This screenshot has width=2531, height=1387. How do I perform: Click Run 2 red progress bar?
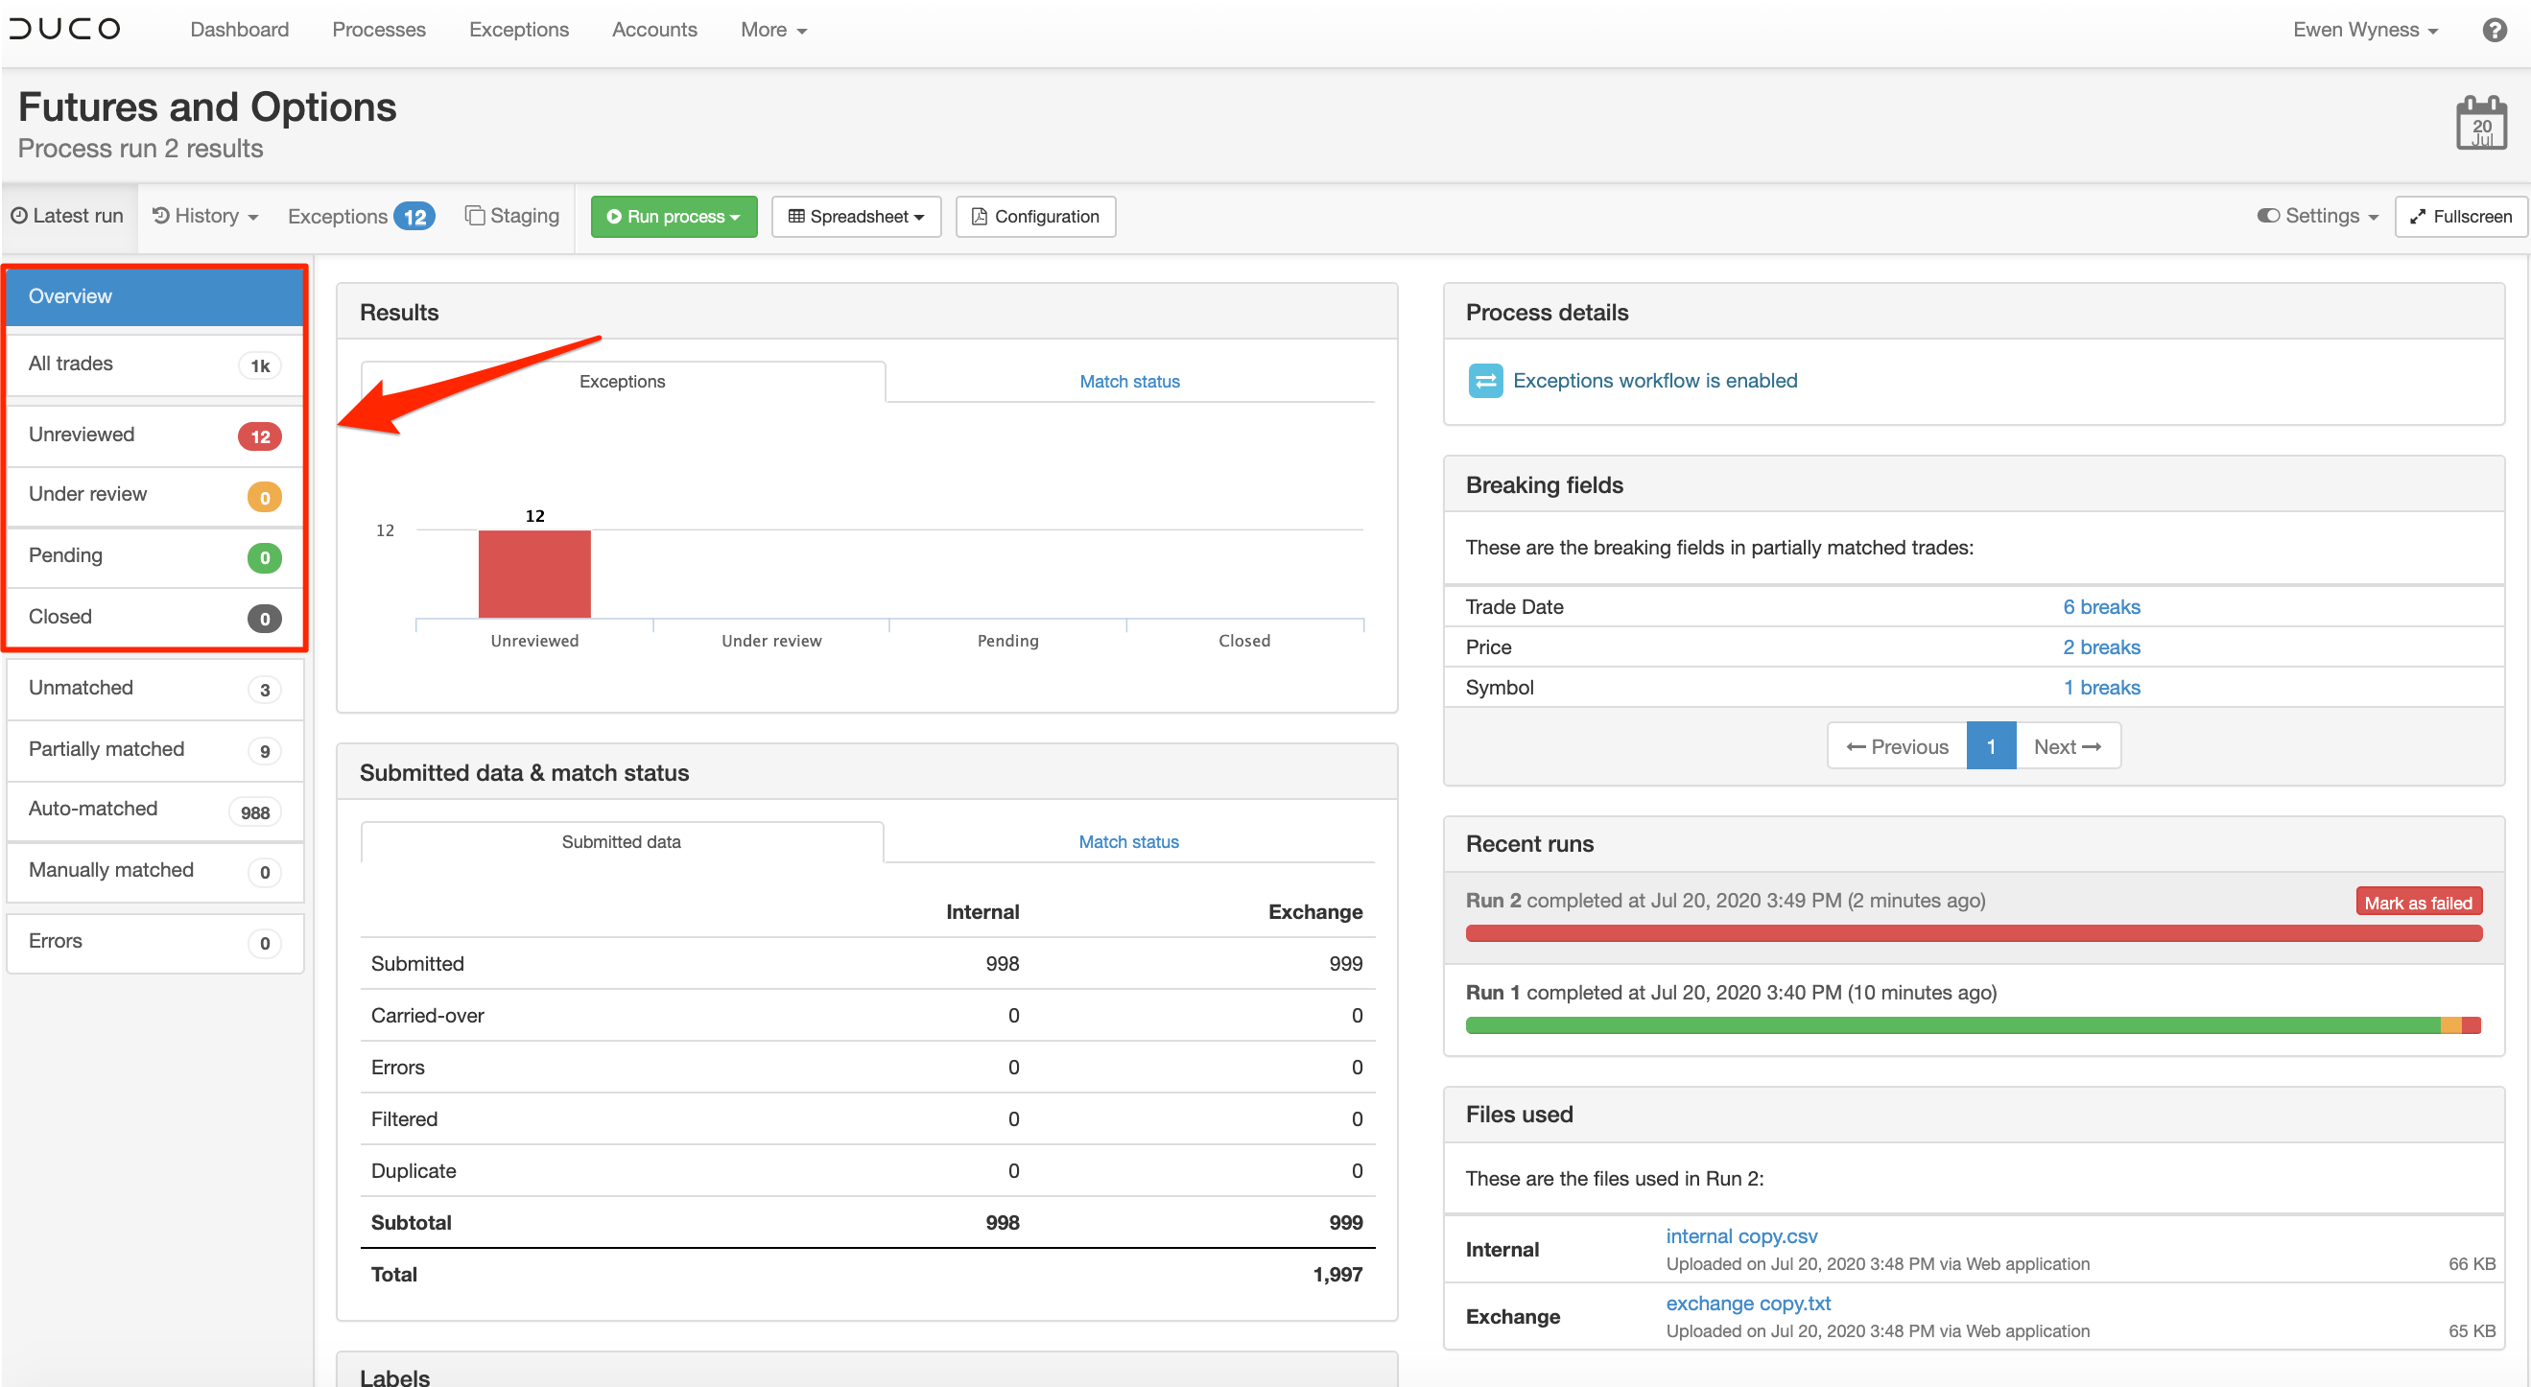[x=1973, y=933]
